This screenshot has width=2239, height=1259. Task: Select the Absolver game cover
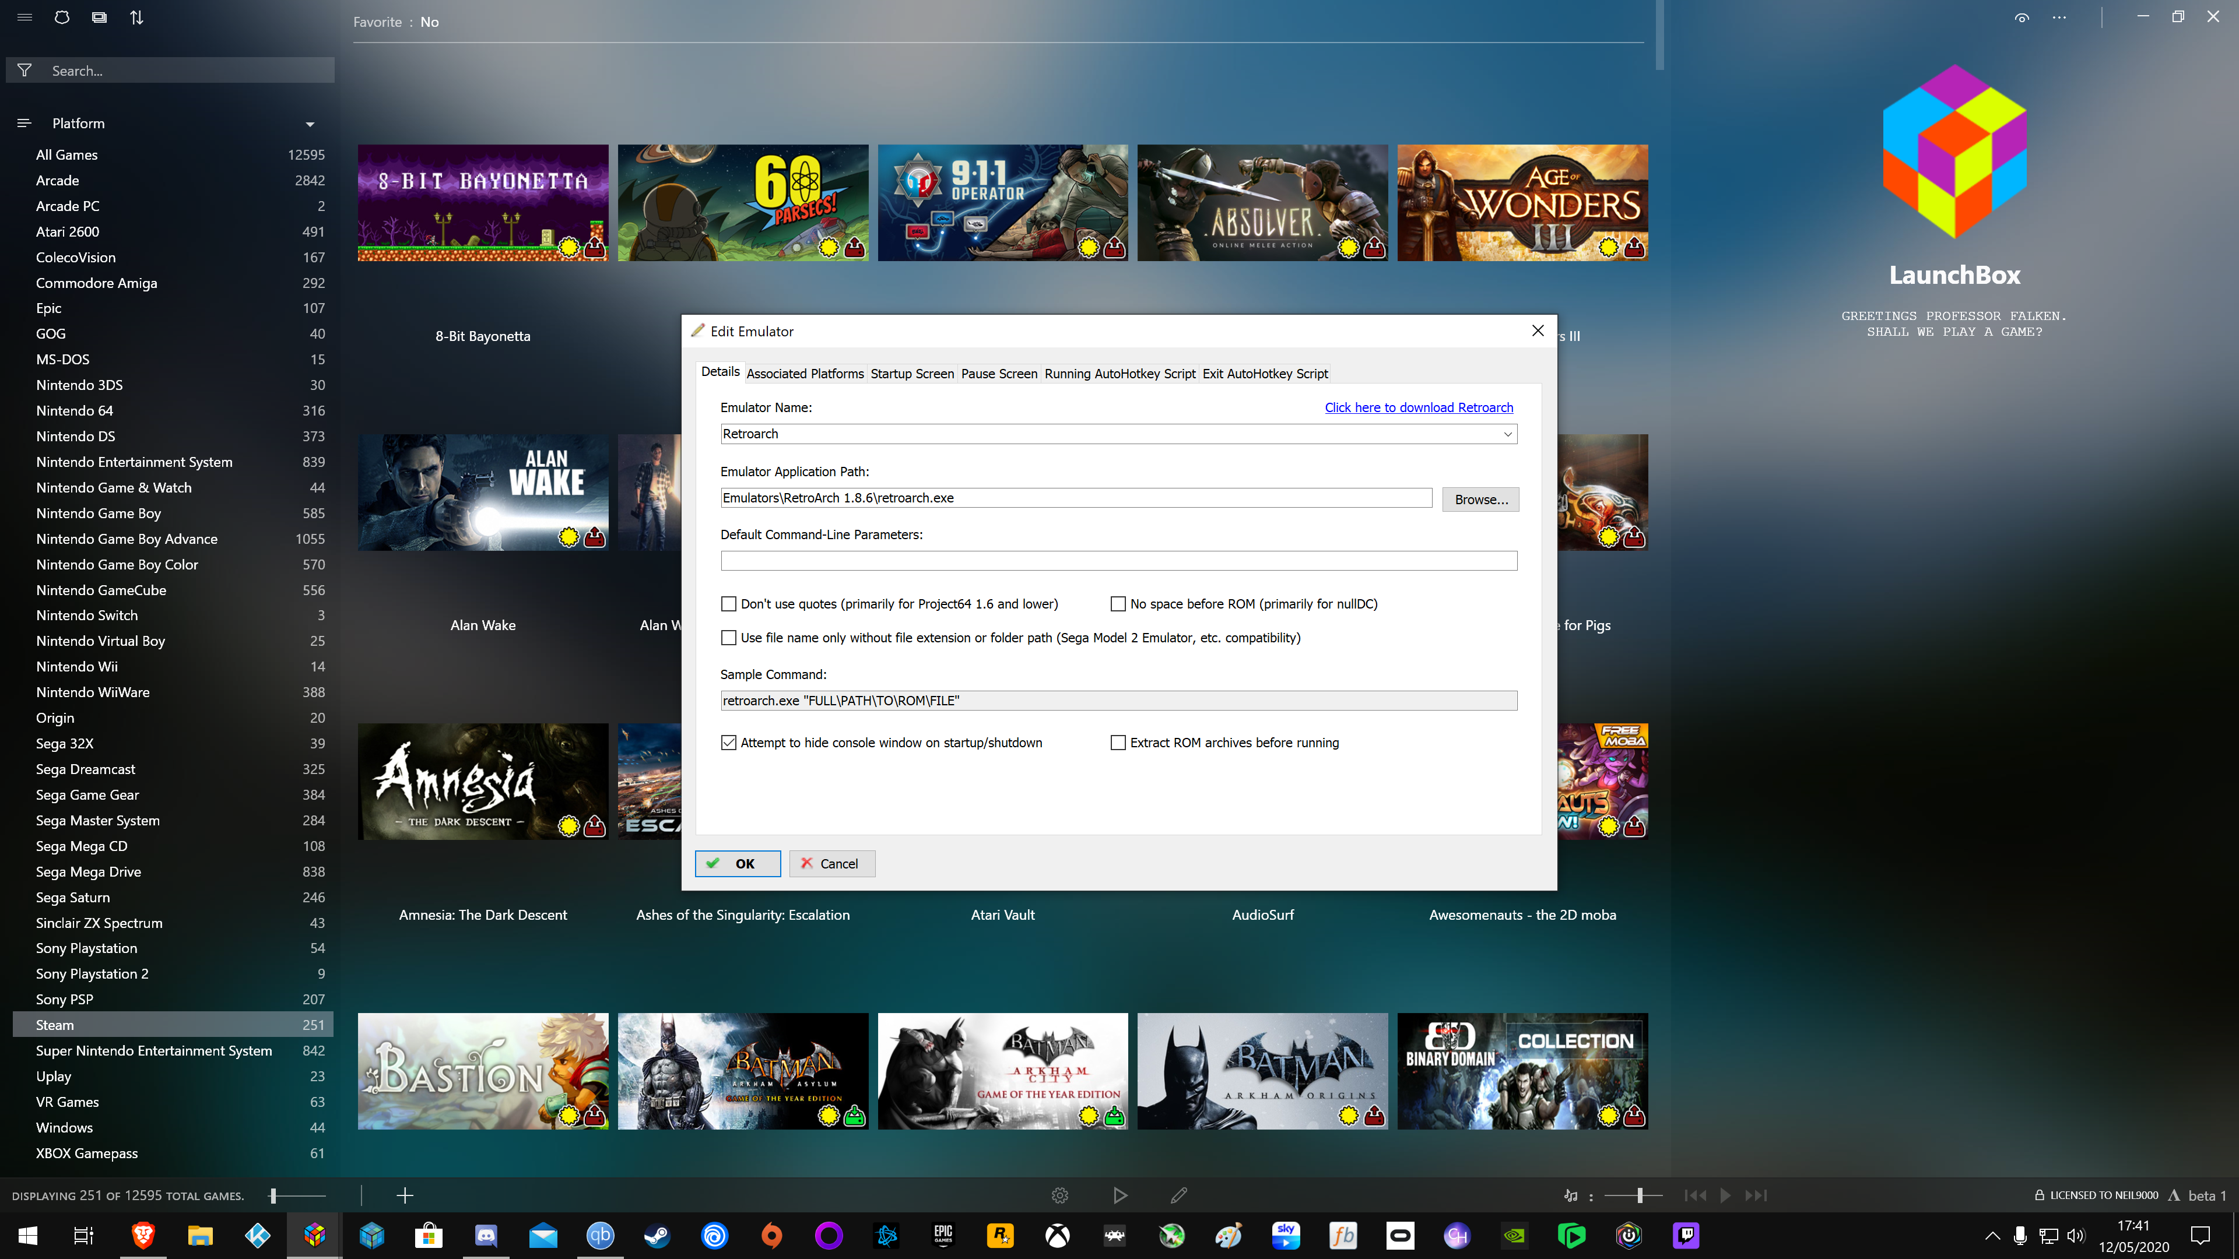pyautogui.click(x=1262, y=202)
